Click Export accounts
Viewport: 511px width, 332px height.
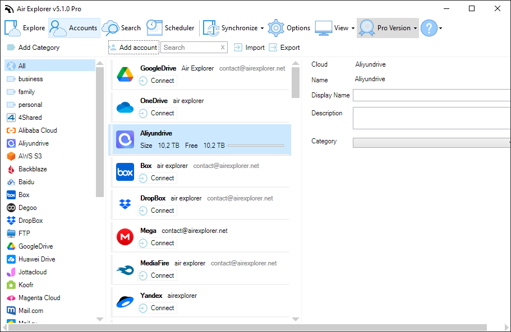[x=284, y=48]
